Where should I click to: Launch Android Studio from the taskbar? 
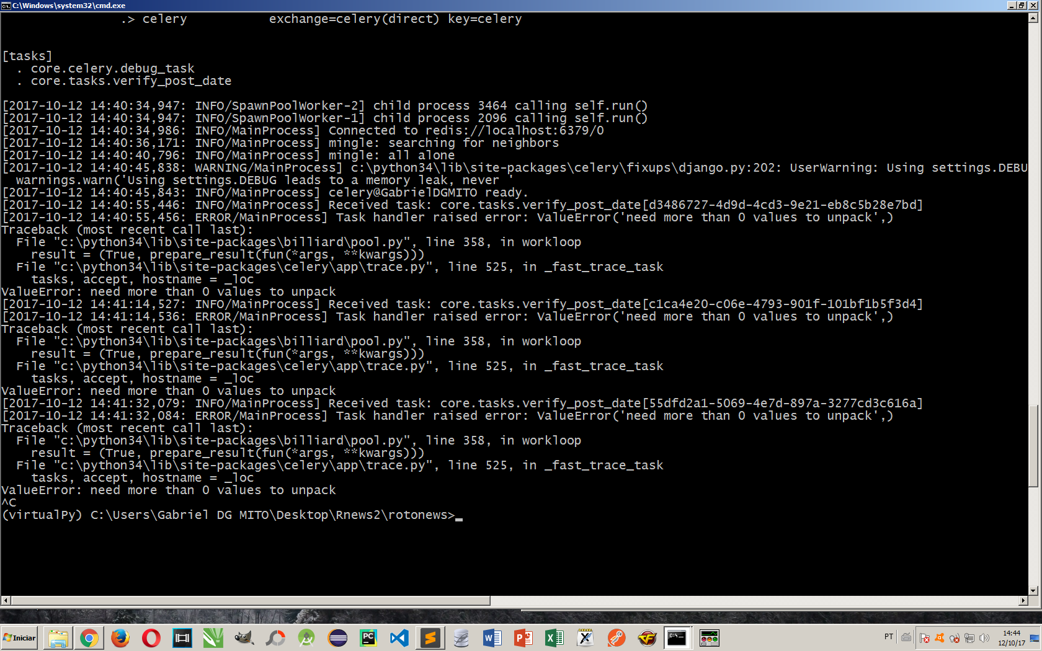click(x=306, y=638)
